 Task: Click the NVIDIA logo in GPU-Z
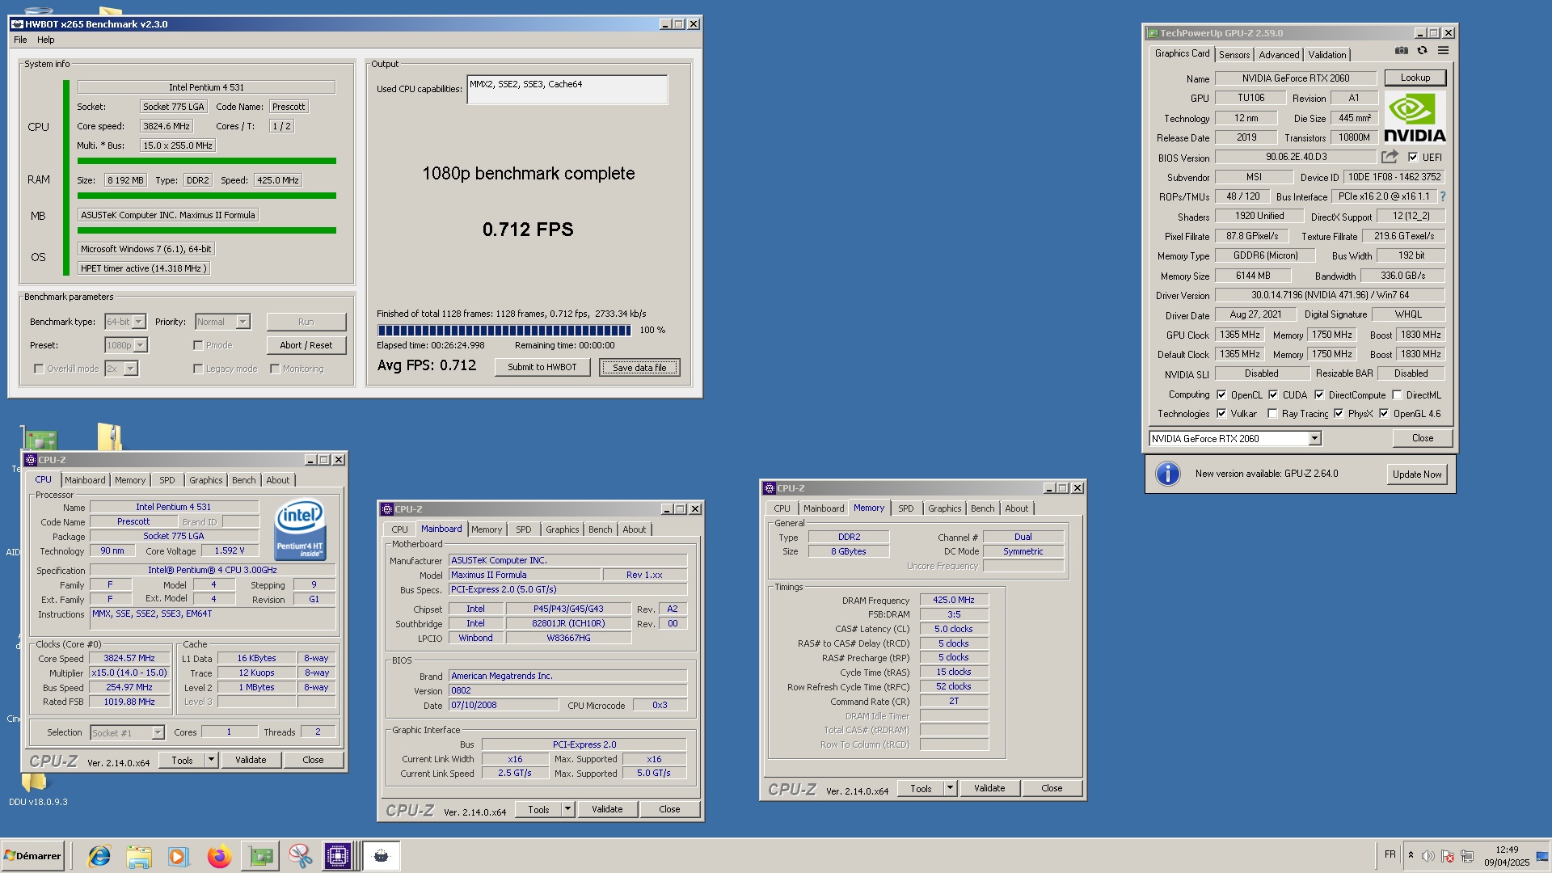tap(1415, 117)
